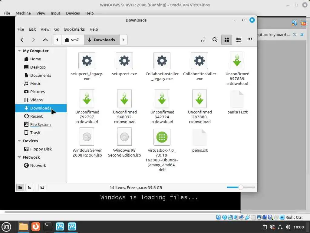Select Unconfirmed 792797.crdownload file
This screenshot has height=233, width=310.
(87, 106)
